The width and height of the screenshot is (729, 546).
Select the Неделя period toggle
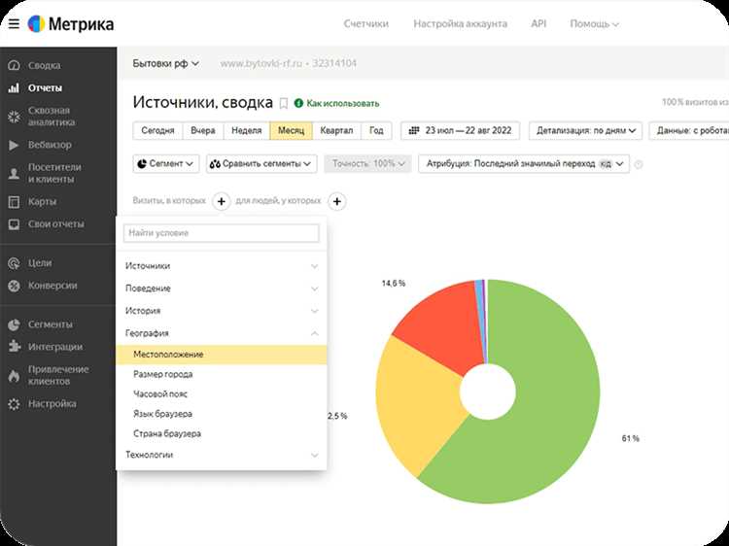click(245, 130)
